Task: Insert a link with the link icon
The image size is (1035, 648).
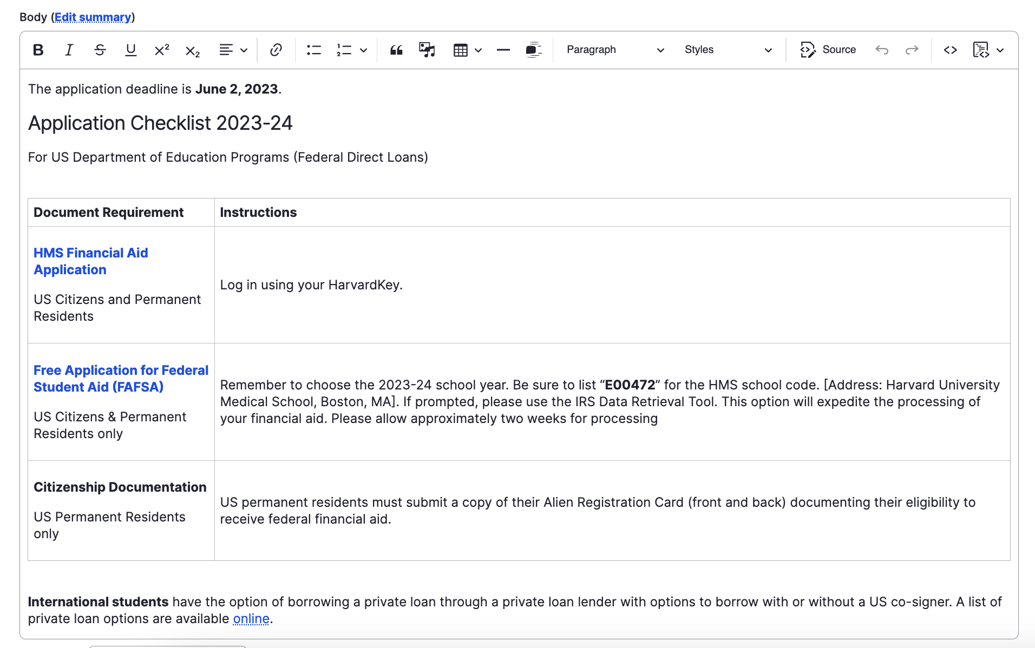Action: (276, 50)
